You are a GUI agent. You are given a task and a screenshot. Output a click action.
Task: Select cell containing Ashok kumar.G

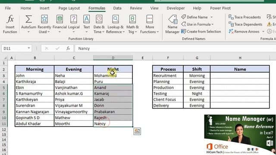tap(74, 93)
